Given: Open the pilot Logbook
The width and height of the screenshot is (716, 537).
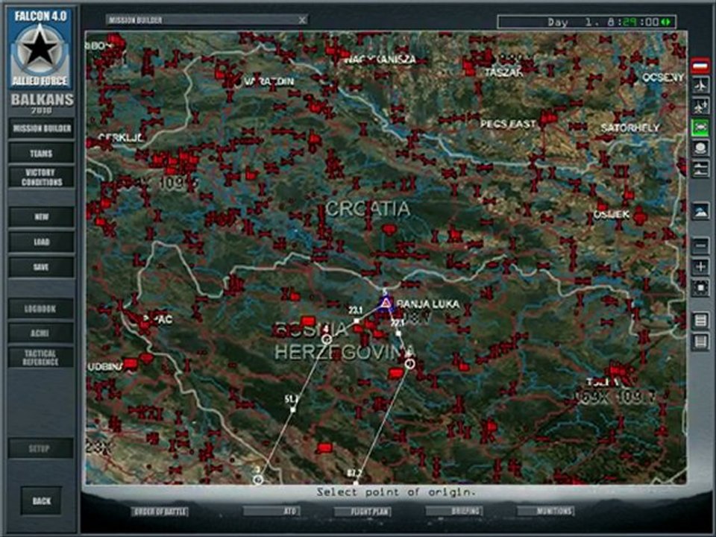Looking at the screenshot, I should pyautogui.click(x=41, y=309).
